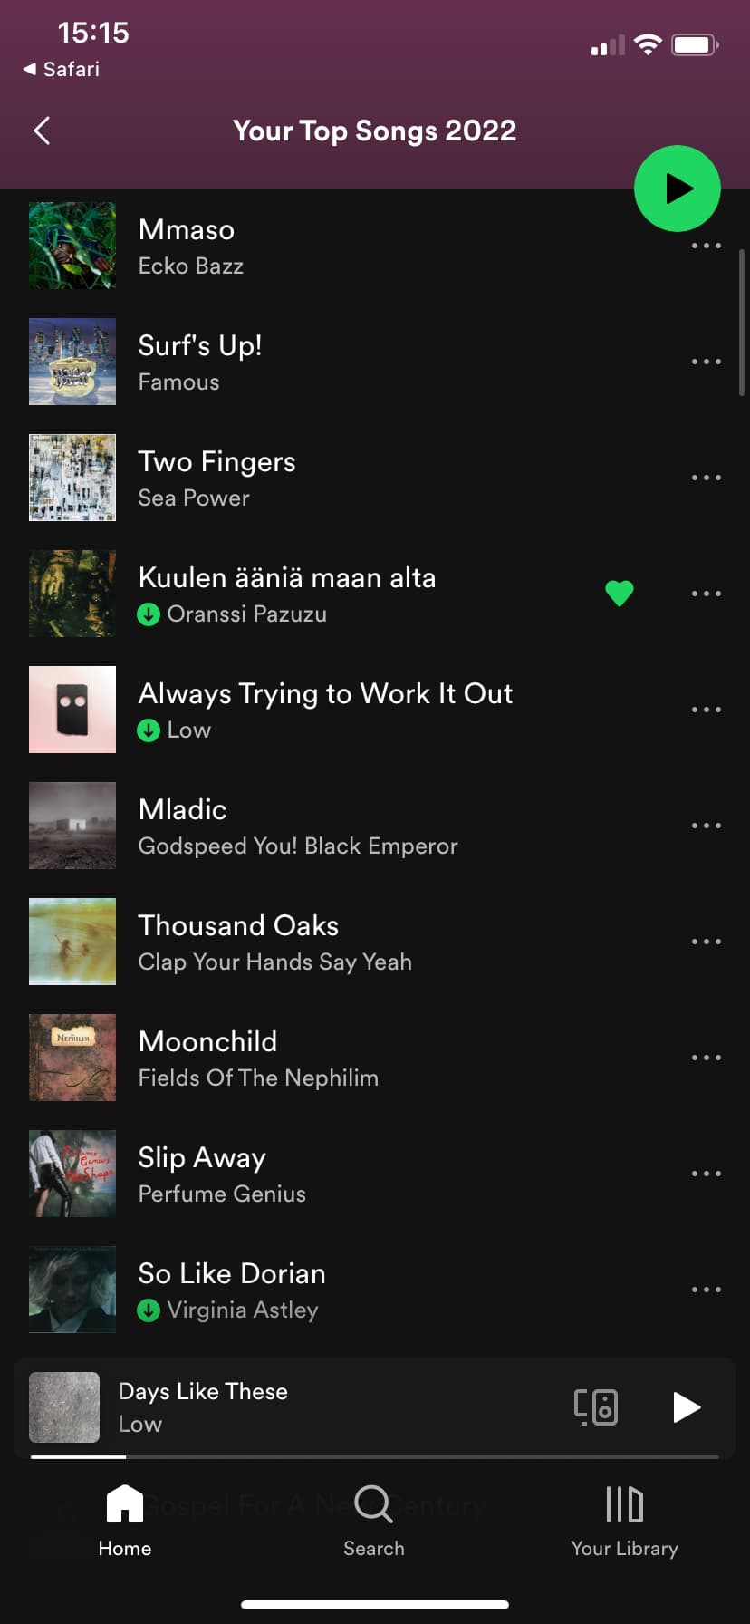This screenshot has width=750, height=1624.
Task: Tap the downloaded icon beside Oranssi Pazuzu
Action: (149, 614)
